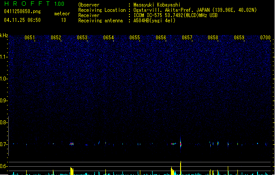This screenshot has height=175, width=275.
Task: Click the date stamp 04.11.25 06:50
Action: click(22, 20)
